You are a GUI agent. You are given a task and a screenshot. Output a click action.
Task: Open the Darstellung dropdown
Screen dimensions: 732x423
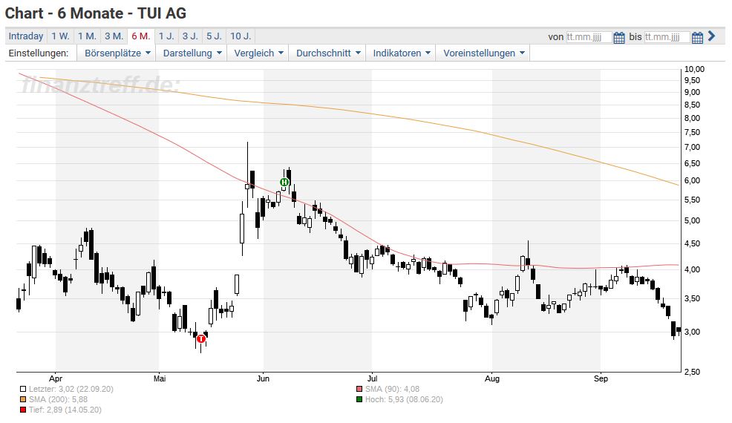[x=192, y=53]
